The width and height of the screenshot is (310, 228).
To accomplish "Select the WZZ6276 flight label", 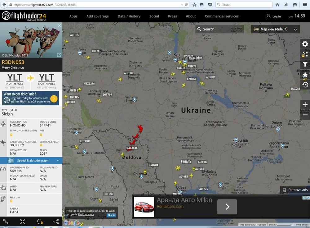I will (x=89, y=84).
